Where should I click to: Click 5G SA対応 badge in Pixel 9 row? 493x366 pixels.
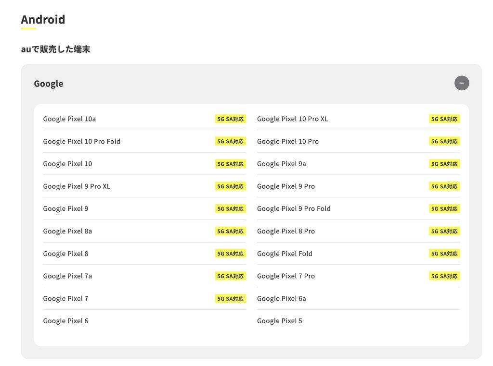point(231,208)
